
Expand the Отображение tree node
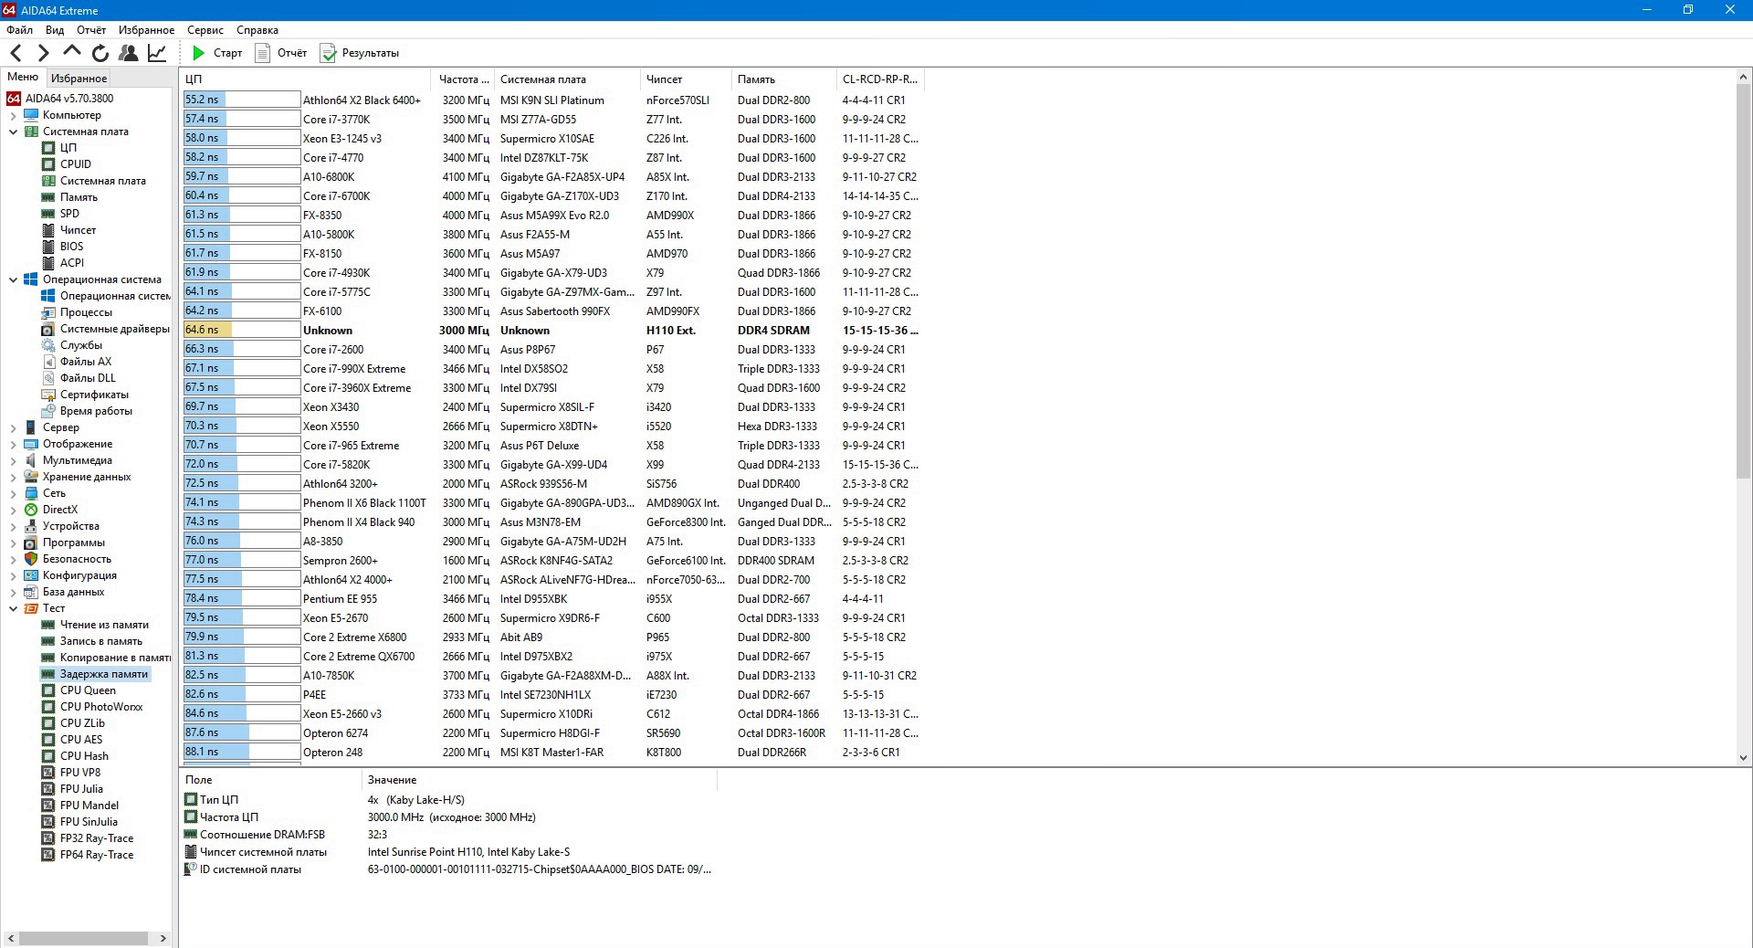pos(13,444)
